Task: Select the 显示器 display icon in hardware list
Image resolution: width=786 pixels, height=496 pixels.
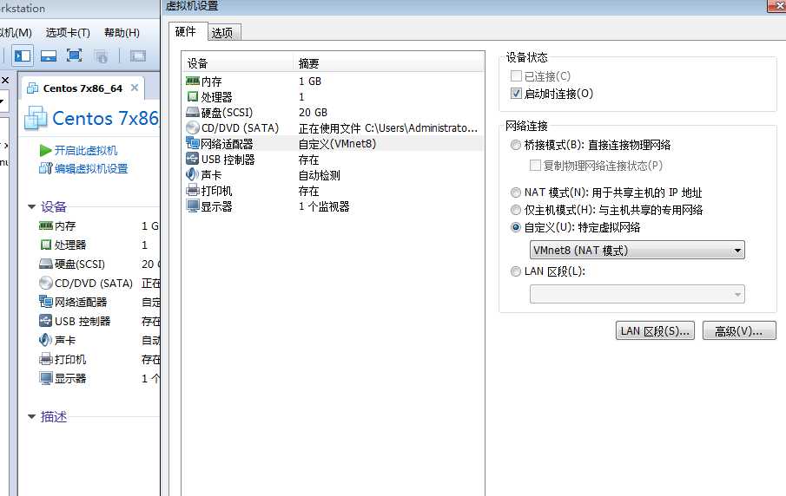Action: tap(193, 206)
